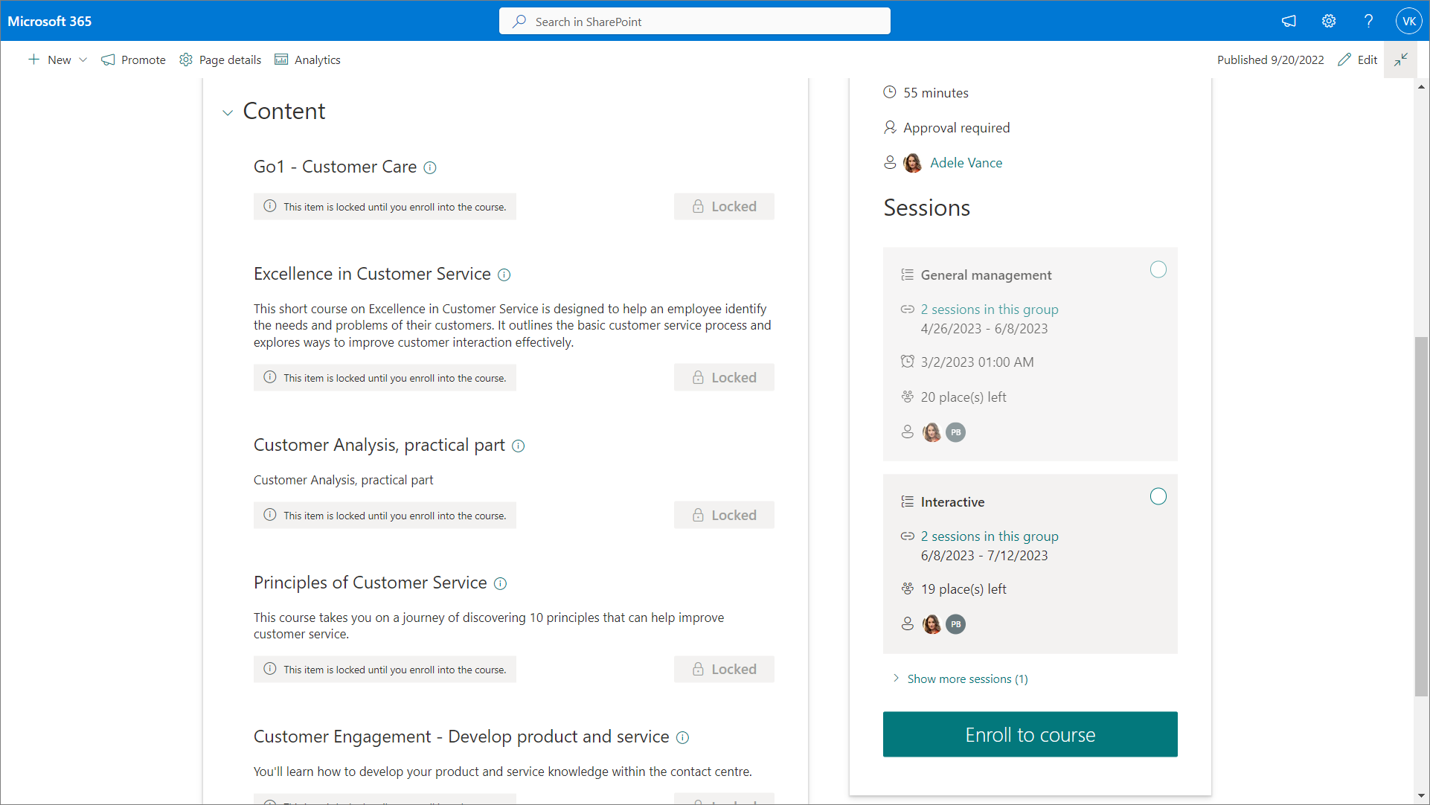
Task: Click the page vertical scrollbar thumb
Action: tap(1421, 516)
